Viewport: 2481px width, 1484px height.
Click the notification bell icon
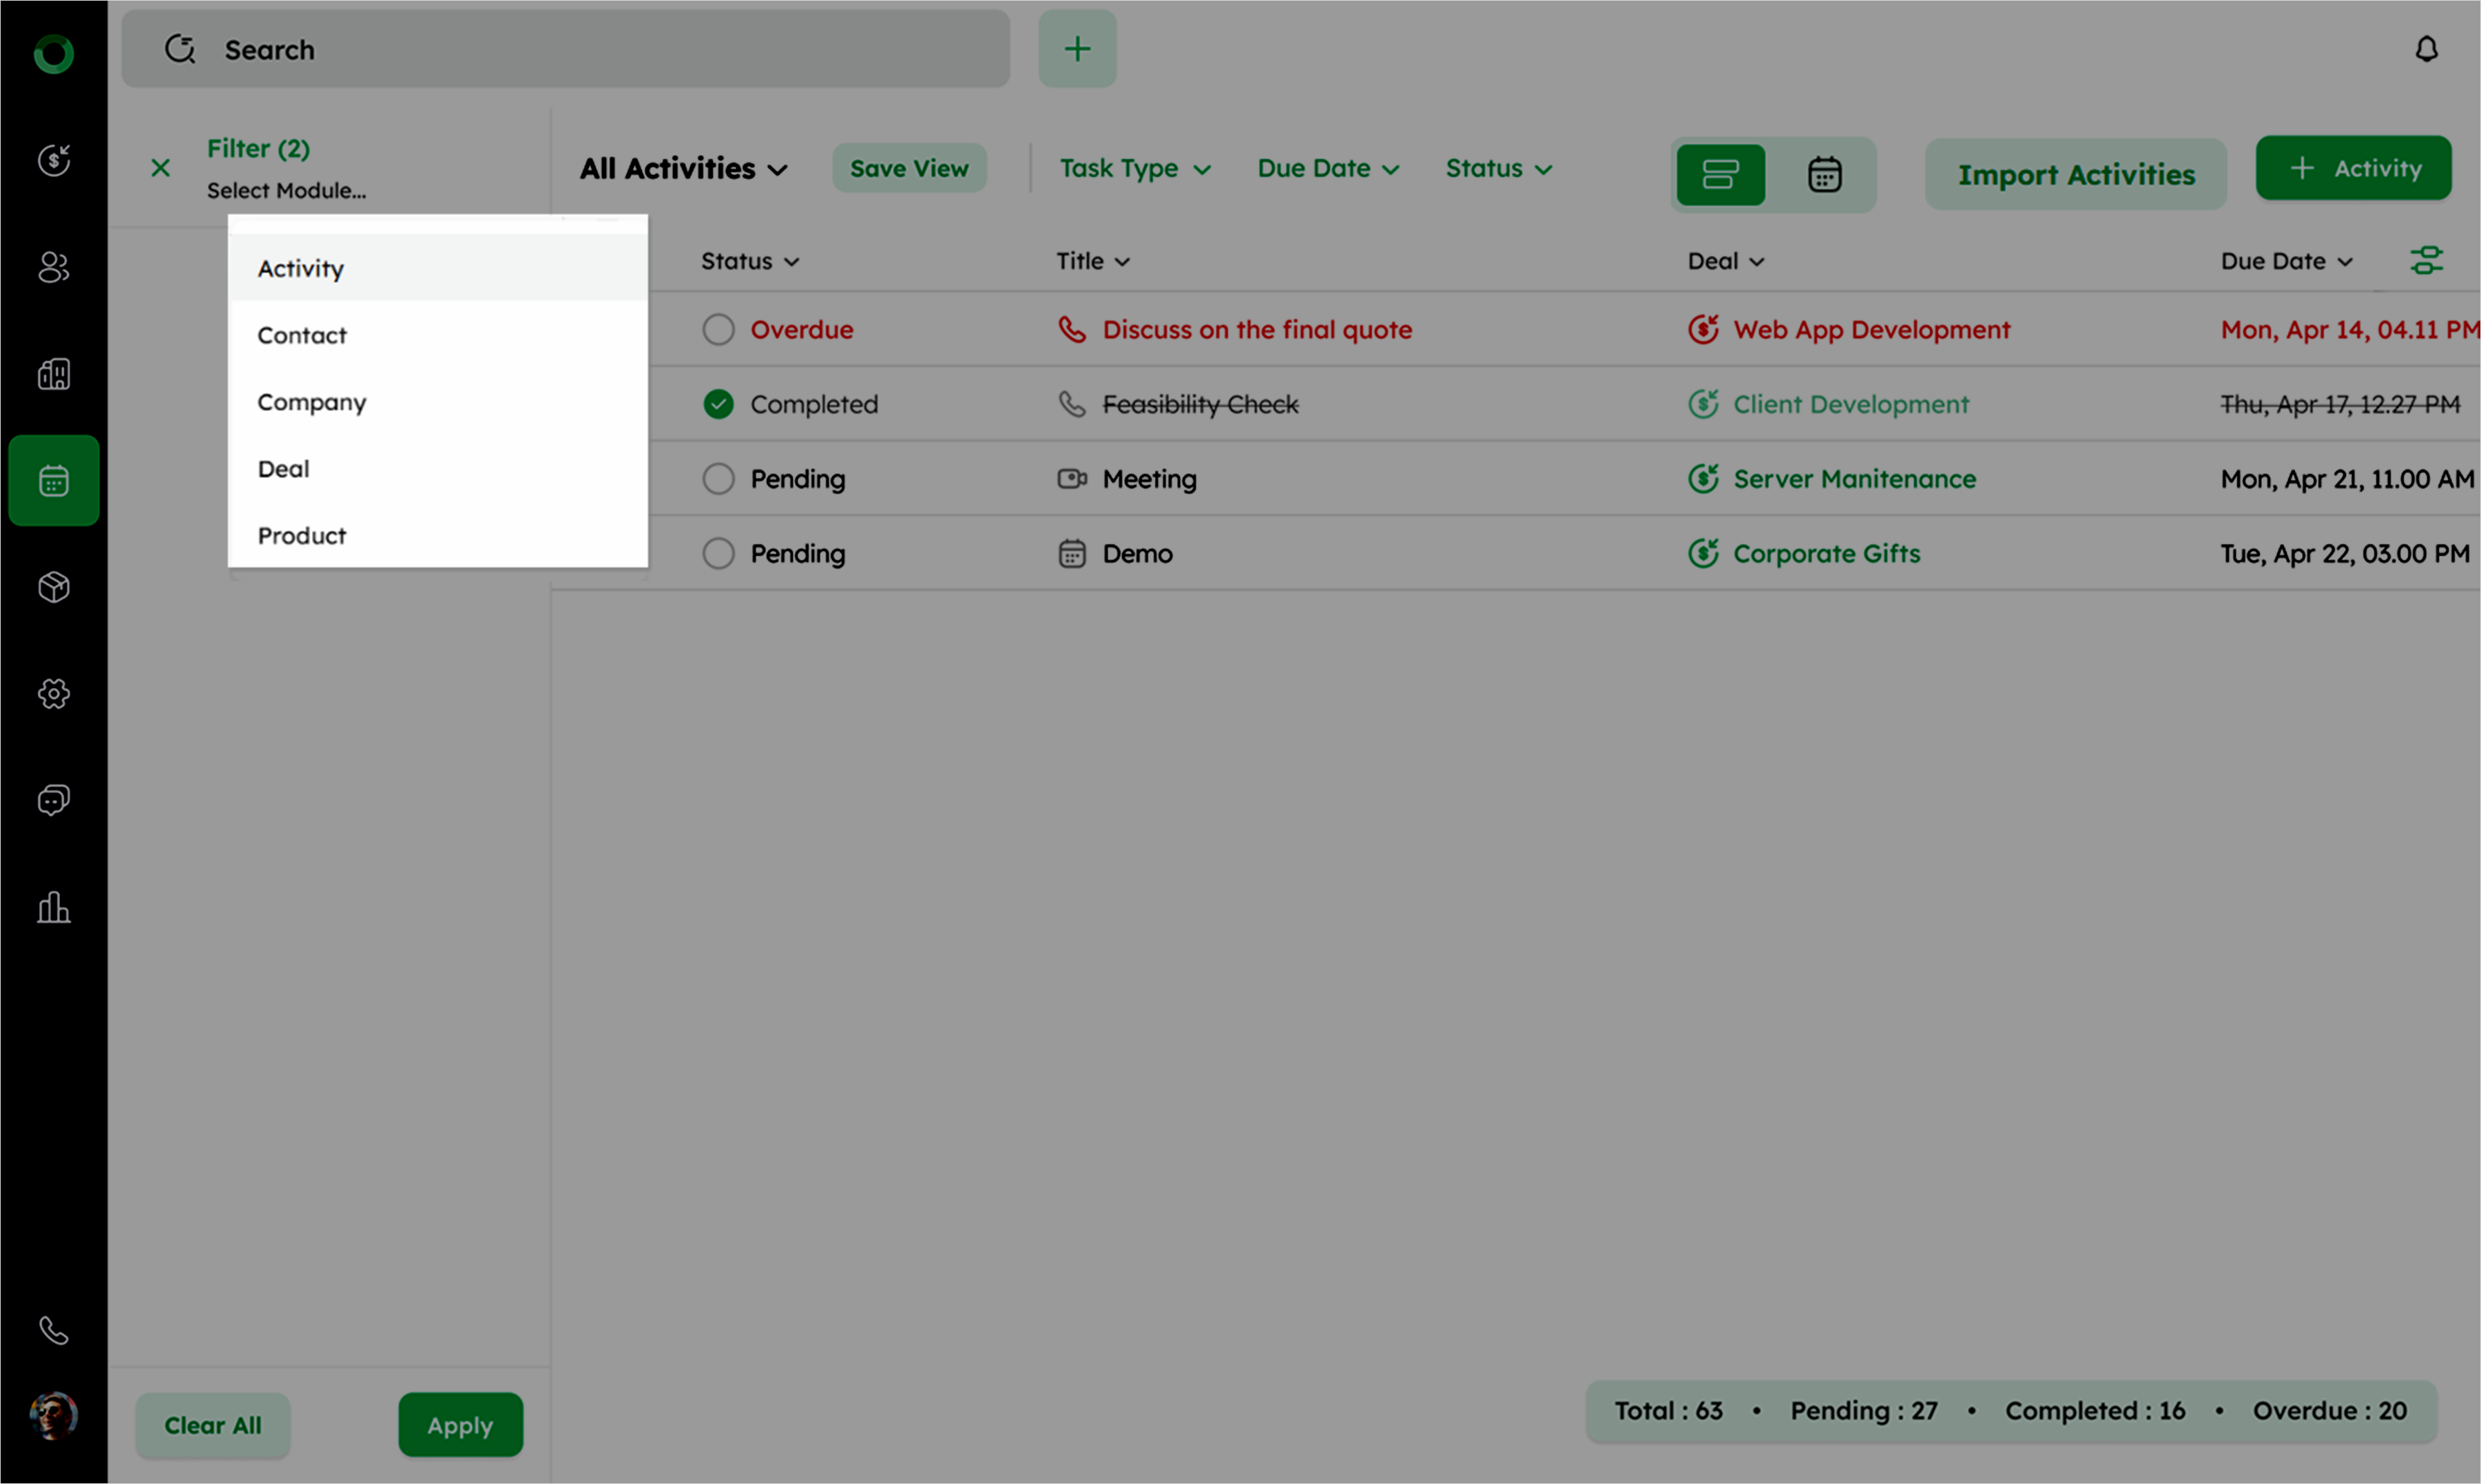coord(2426,49)
